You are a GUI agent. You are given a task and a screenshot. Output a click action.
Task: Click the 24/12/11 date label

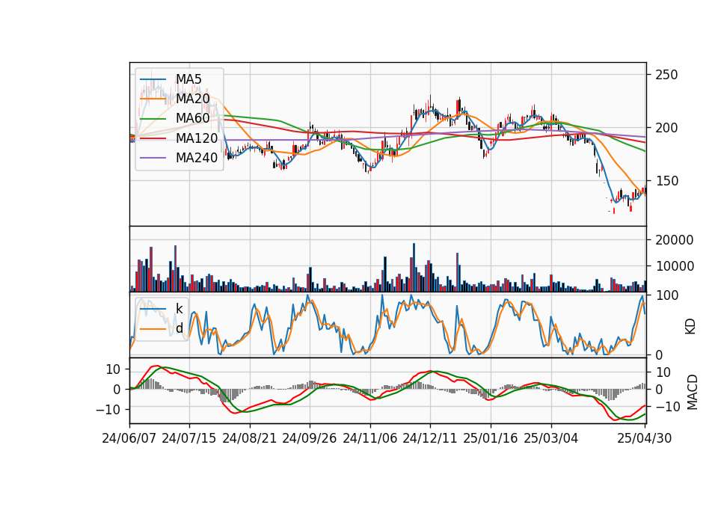point(430,438)
